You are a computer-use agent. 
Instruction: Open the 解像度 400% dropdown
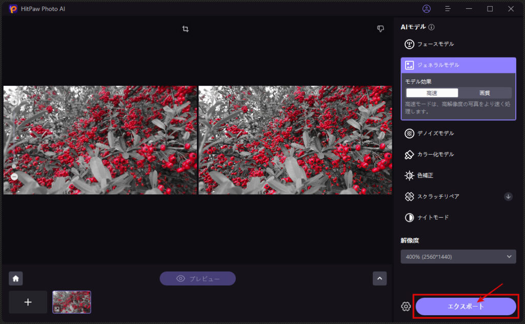458,257
